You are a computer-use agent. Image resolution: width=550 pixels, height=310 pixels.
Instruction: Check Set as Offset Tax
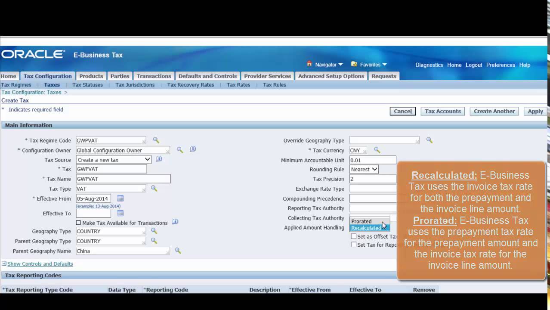(x=354, y=236)
